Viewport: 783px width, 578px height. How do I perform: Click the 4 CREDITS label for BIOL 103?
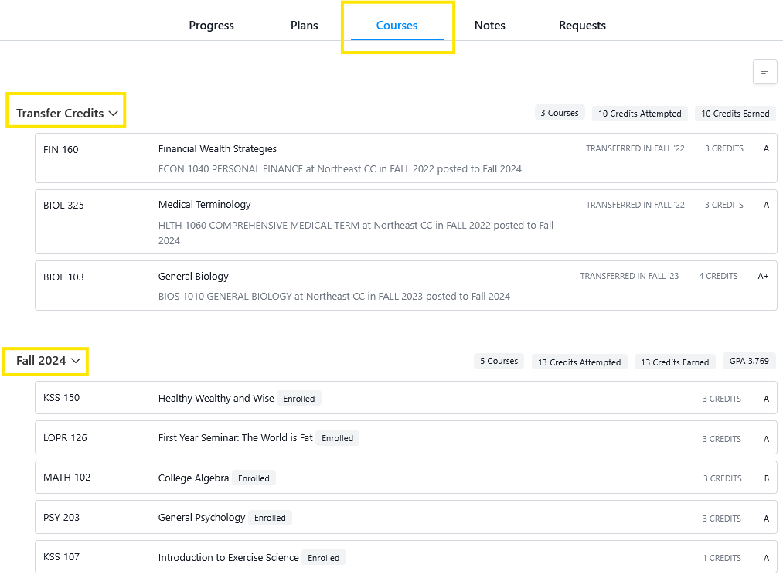(718, 276)
